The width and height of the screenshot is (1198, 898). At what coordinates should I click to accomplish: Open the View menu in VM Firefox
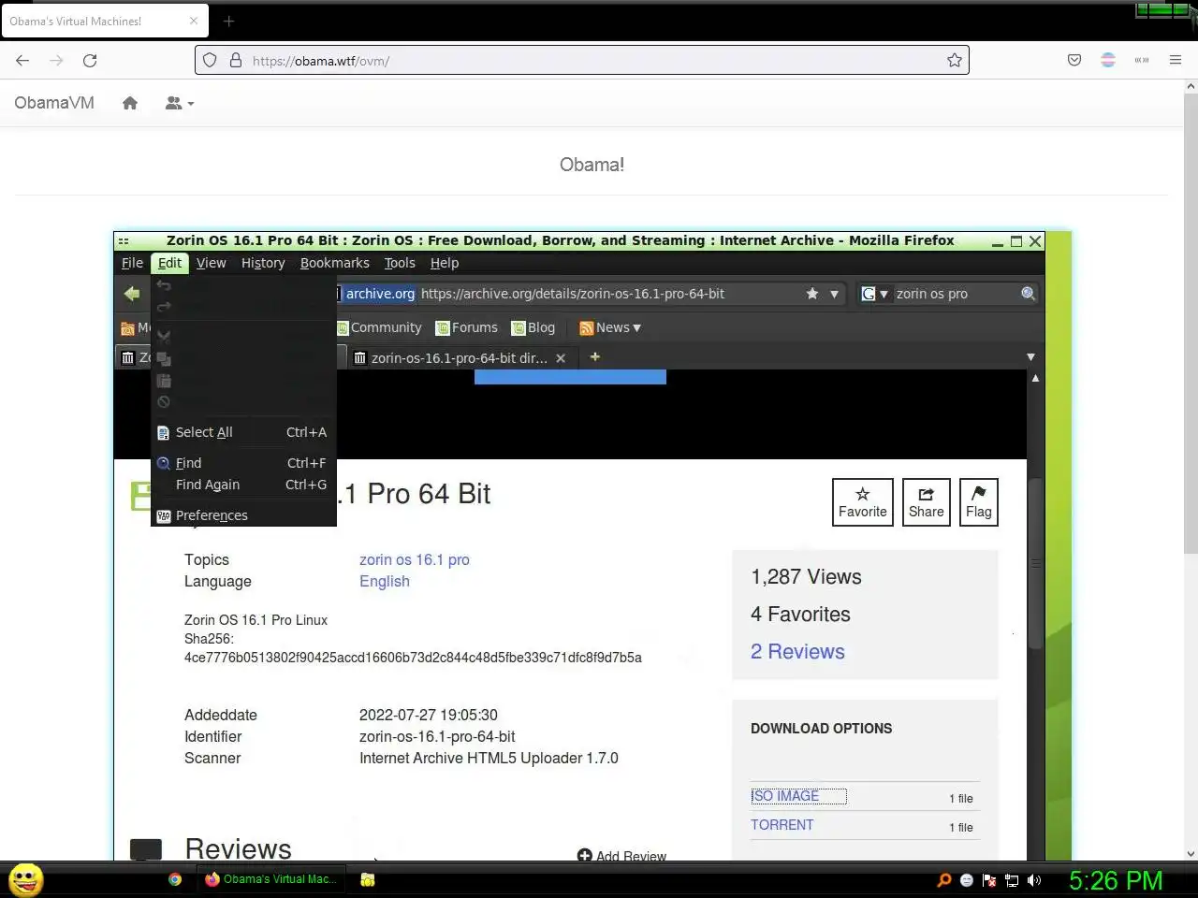[x=211, y=263]
